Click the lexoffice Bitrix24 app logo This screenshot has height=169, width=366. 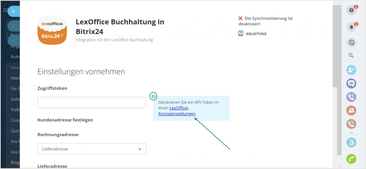[52, 30]
